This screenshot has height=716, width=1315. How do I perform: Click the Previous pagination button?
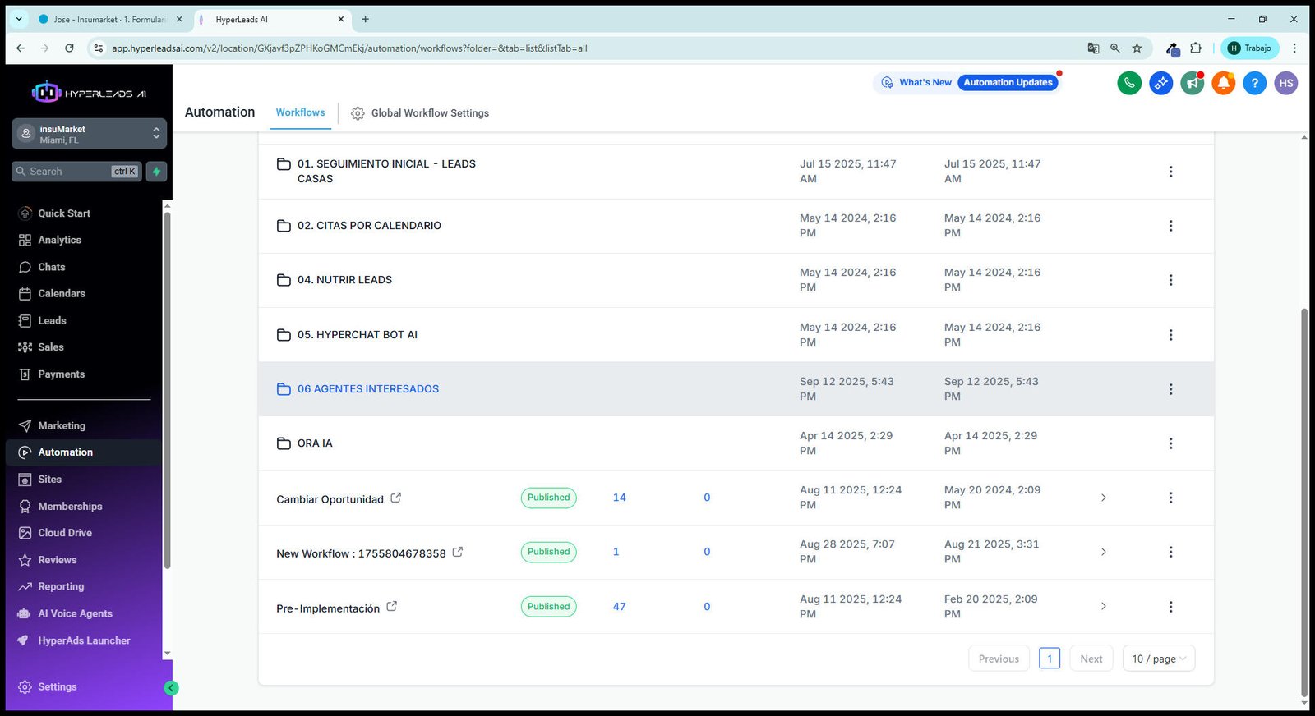tap(999, 659)
